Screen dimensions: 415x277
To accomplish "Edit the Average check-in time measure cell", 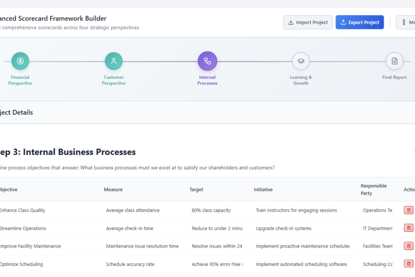I will [129, 228].
